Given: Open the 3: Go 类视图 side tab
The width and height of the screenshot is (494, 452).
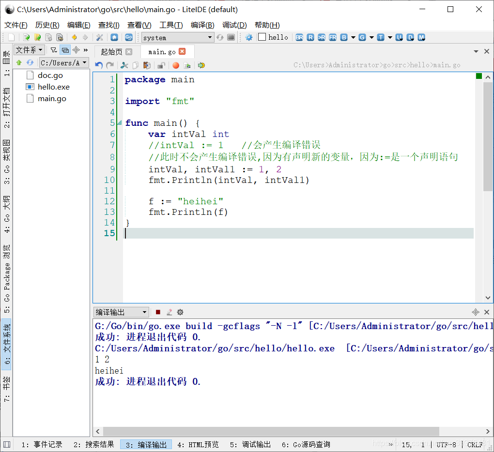Looking at the screenshot, I should point(7,162).
